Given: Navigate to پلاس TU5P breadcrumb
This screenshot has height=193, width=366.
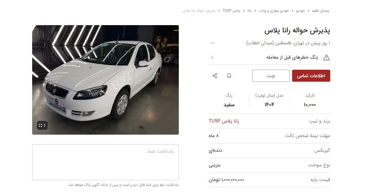Looking at the screenshot, I should [x=231, y=11].
